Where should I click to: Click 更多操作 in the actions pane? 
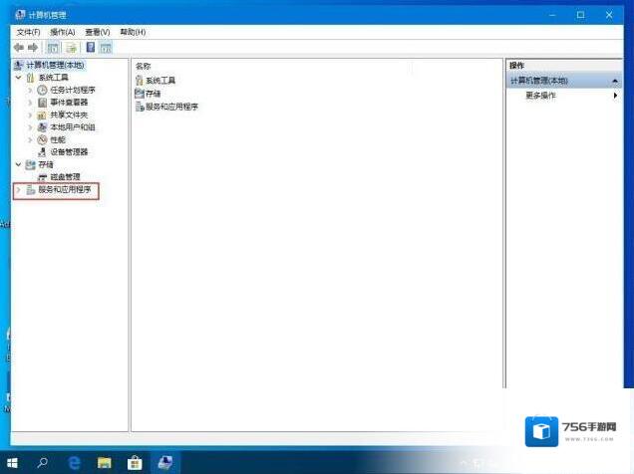tap(540, 96)
